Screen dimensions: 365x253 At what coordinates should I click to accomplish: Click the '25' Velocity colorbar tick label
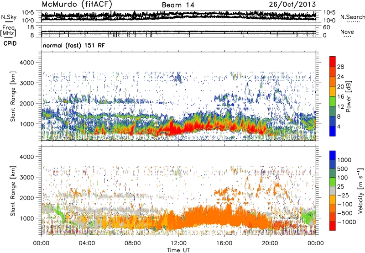click(x=340, y=186)
